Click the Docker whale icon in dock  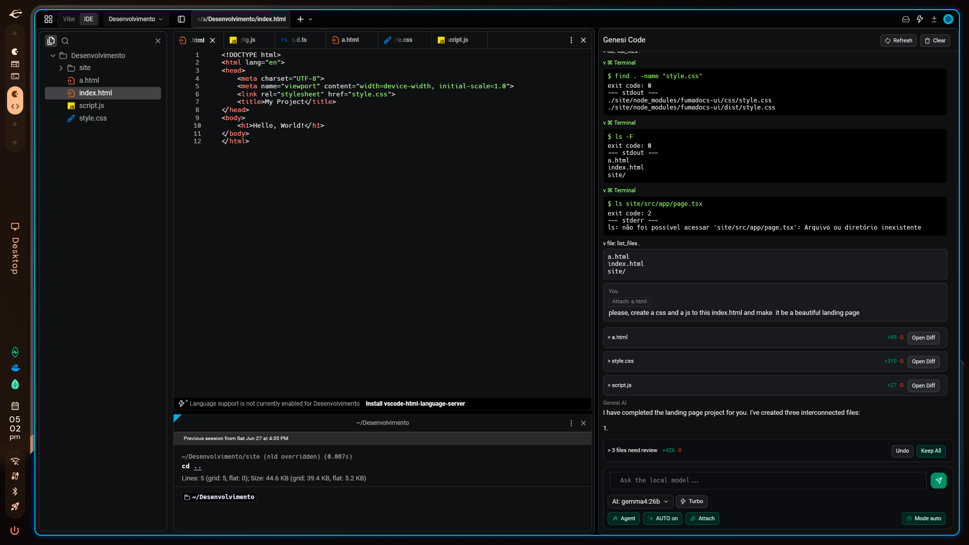click(x=15, y=368)
